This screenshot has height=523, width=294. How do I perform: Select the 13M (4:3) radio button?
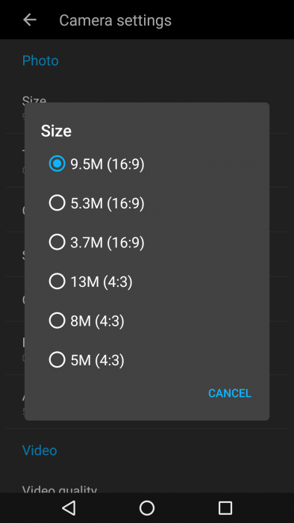[x=57, y=282]
